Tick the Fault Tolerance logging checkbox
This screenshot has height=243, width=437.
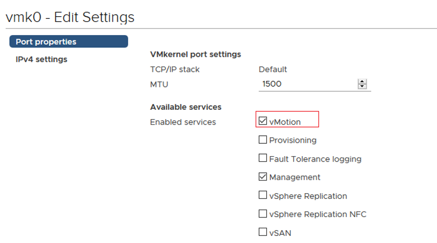tap(263, 158)
